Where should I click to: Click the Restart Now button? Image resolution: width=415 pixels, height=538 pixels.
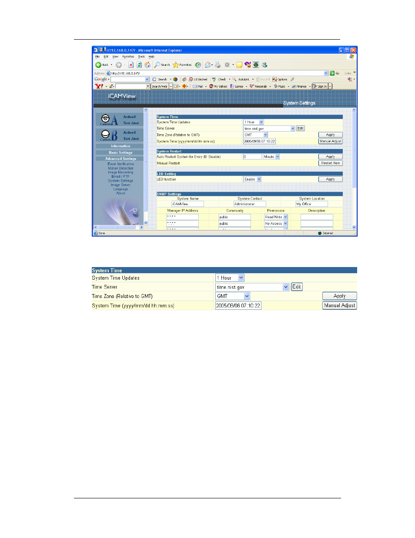pyautogui.click(x=331, y=163)
